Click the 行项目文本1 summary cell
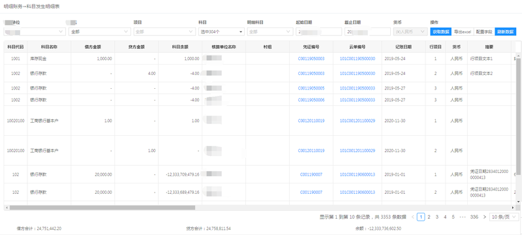 point(489,59)
